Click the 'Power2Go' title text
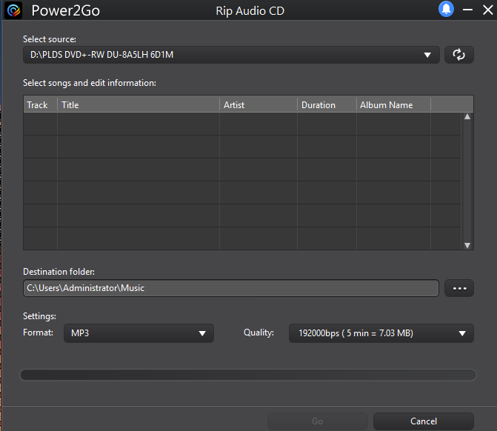497x431 pixels. [66, 11]
